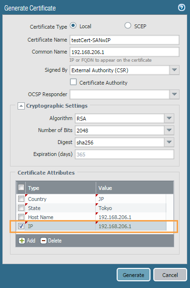The height and width of the screenshot is (288, 190).
Task: Click the Host Name value 192.168.206.1
Action: pos(131,217)
